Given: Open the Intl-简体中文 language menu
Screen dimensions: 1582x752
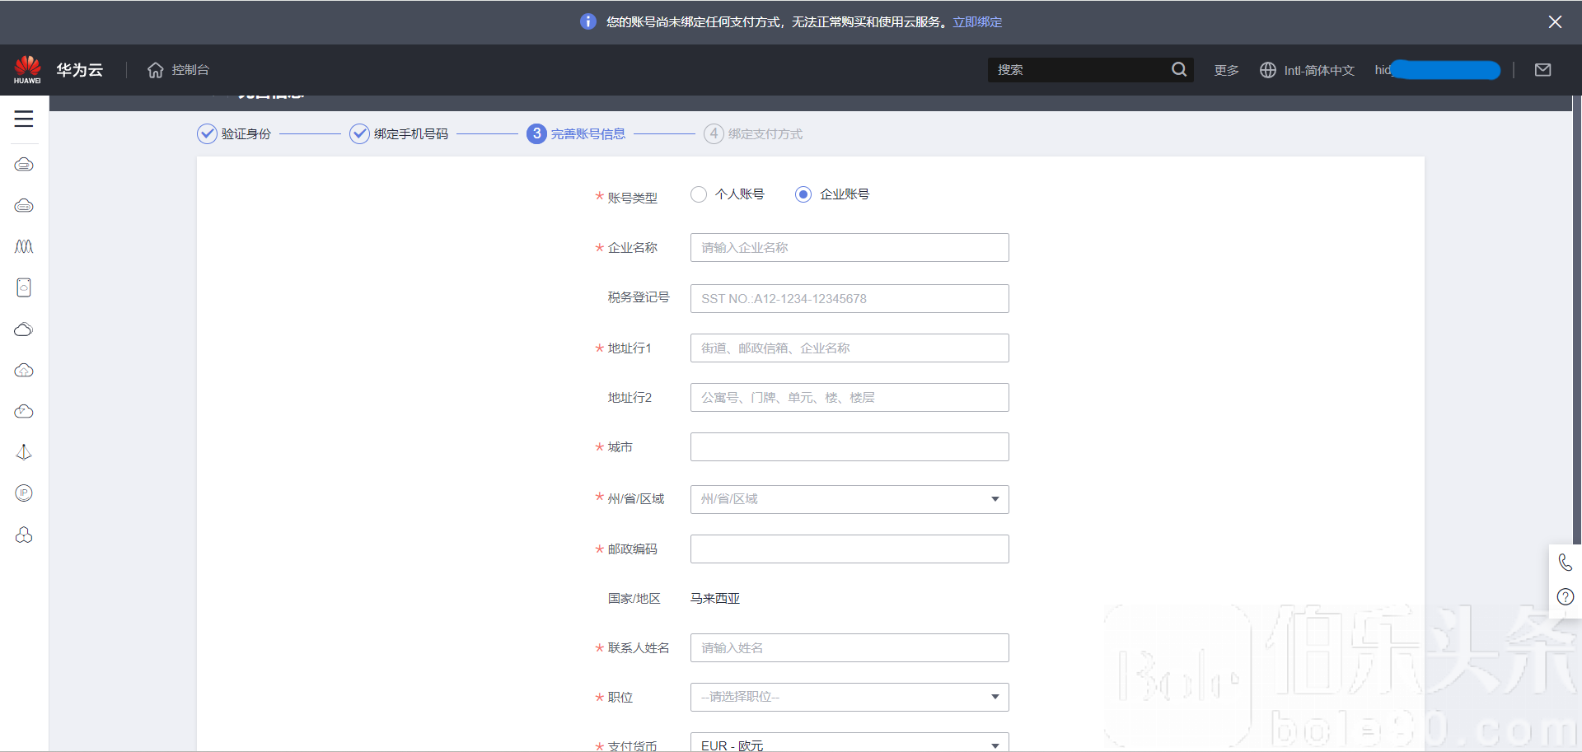Looking at the screenshot, I should pos(1308,70).
